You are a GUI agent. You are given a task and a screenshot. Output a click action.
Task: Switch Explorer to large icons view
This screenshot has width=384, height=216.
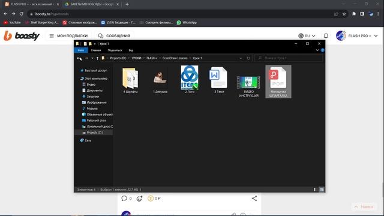coord(322,190)
